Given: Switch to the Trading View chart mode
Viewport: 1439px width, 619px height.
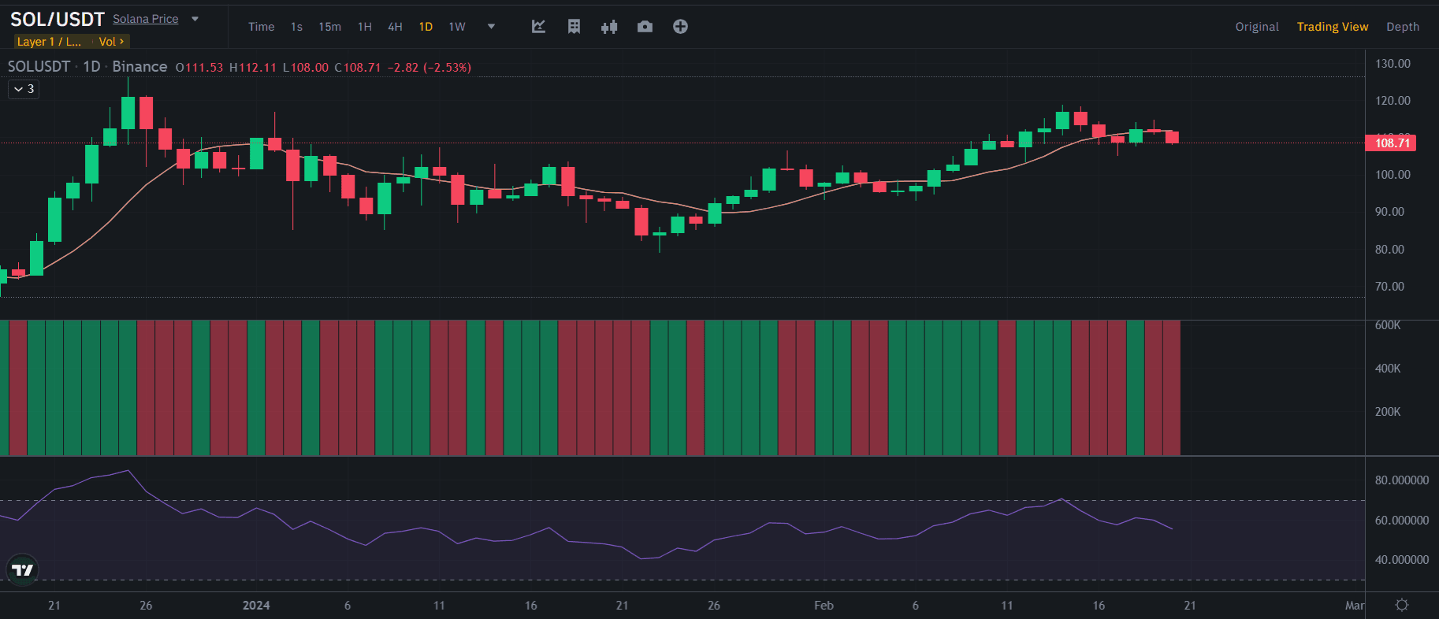Looking at the screenshot, I should point(1332,27).
